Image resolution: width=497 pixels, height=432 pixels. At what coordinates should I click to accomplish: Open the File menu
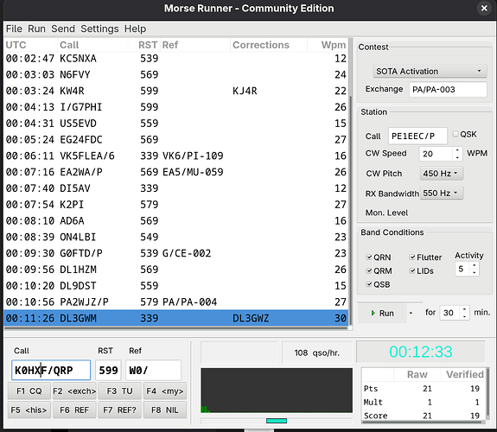point(14,29)
